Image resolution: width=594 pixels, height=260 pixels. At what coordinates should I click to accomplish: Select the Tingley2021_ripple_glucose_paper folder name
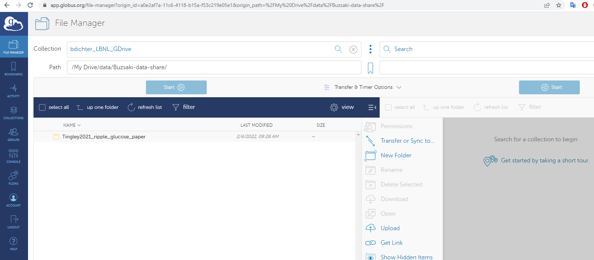[x=104, y=137]
